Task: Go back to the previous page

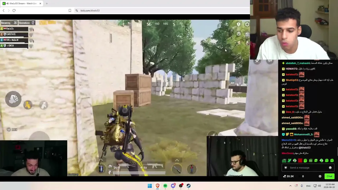Action: [x=3, y=11]
